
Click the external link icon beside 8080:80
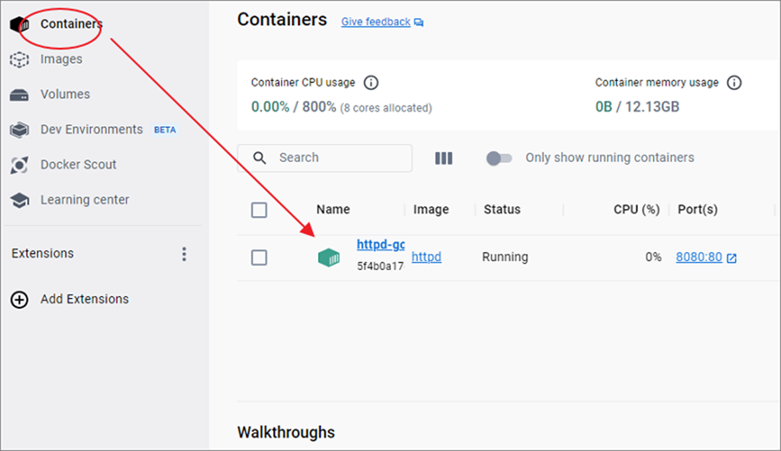point(731,258)
